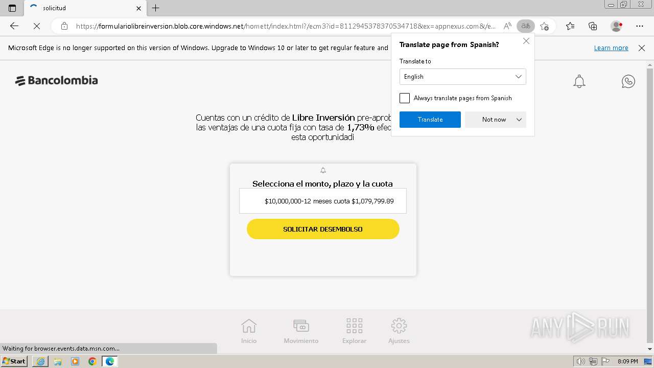Check Always translate pages from Spanish
Screen dimensions: 654x368
405,98
